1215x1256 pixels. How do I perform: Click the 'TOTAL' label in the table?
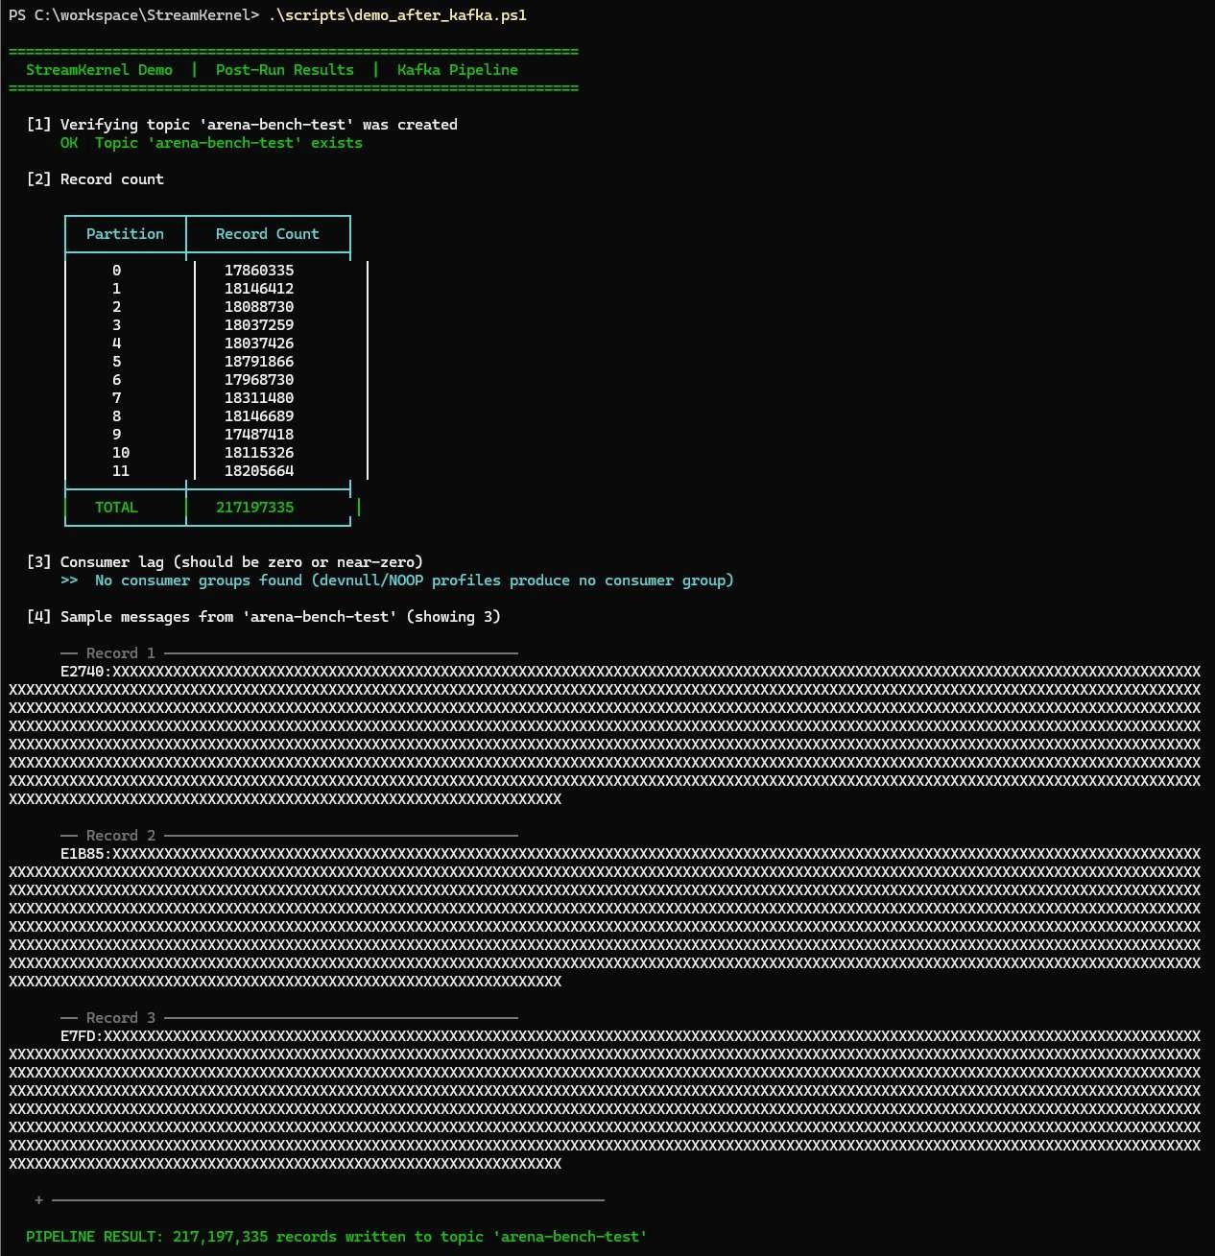click(x=116, y=508)
